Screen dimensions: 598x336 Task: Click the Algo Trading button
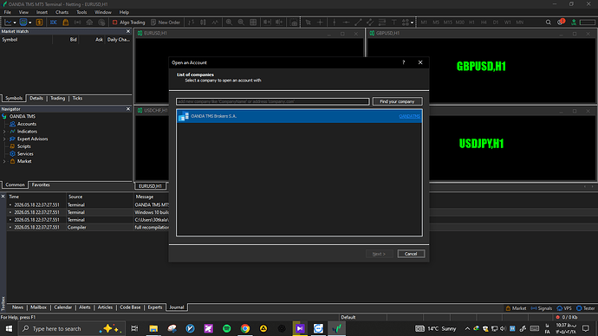(x=128, y=23)
